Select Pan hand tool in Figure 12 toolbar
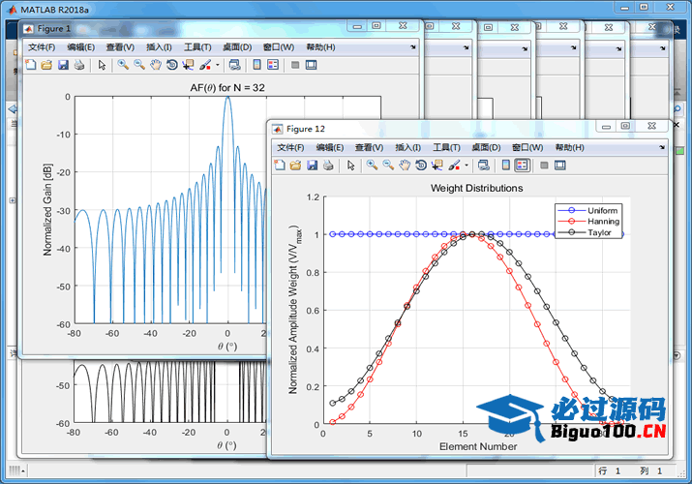Viewport: 692px width, 484px height. (x=405, y=166)
